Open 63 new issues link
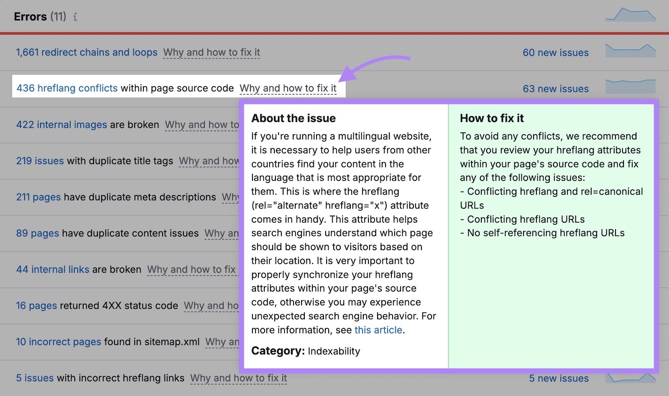The width and height of the screenshot is (669, 396). (x=556, y=89)
